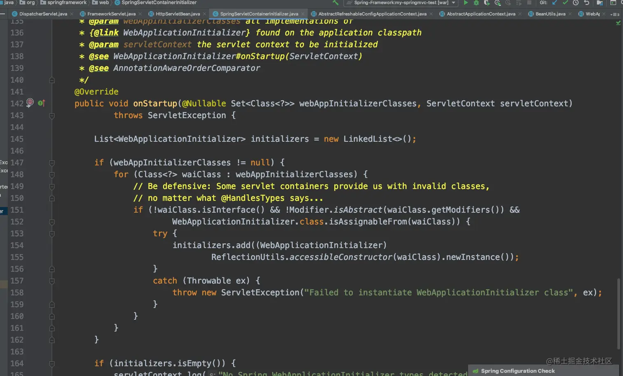Screen dimensions: 623x376
Task: Click the @Override annotation on line 141
Action: pos(96,92)
